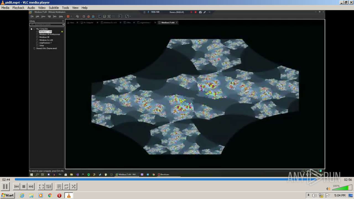This screenshot has height=199, width=354.
Task: Toggle the total time display 02:56
Action: [x=348, y=180]
